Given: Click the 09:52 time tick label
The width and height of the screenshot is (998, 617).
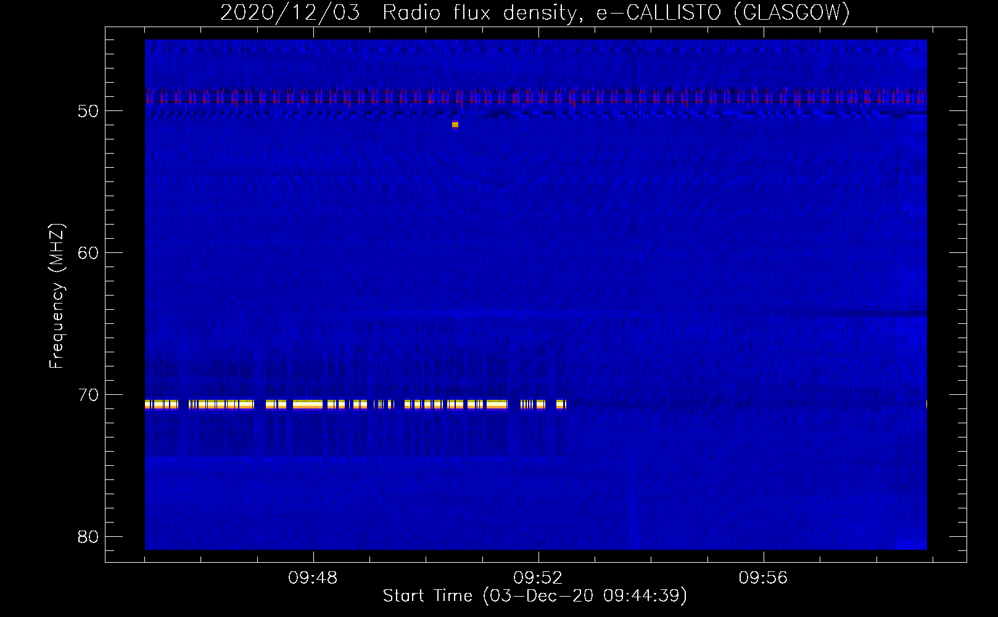Looking at the screenshot, I should [x=538, y=578].
